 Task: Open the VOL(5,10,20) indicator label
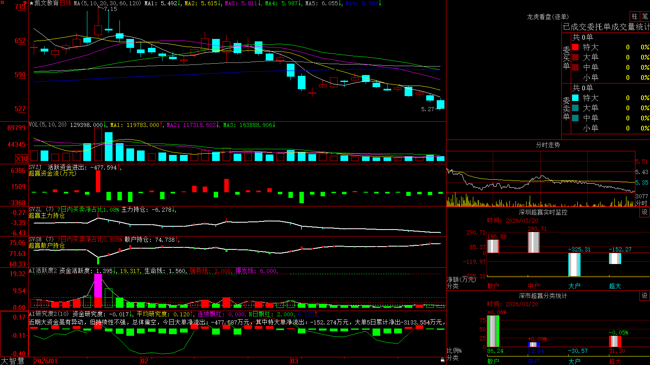[48, 125]
